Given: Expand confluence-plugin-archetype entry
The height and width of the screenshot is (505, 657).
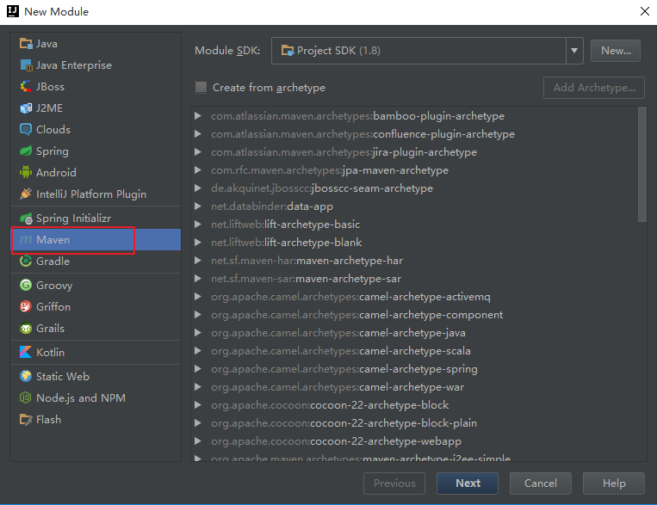Looking at the screenshot, I should 198,134.
